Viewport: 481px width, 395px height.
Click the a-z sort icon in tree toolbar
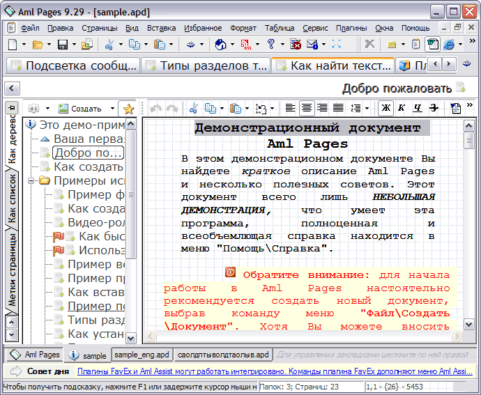[33, 109]
